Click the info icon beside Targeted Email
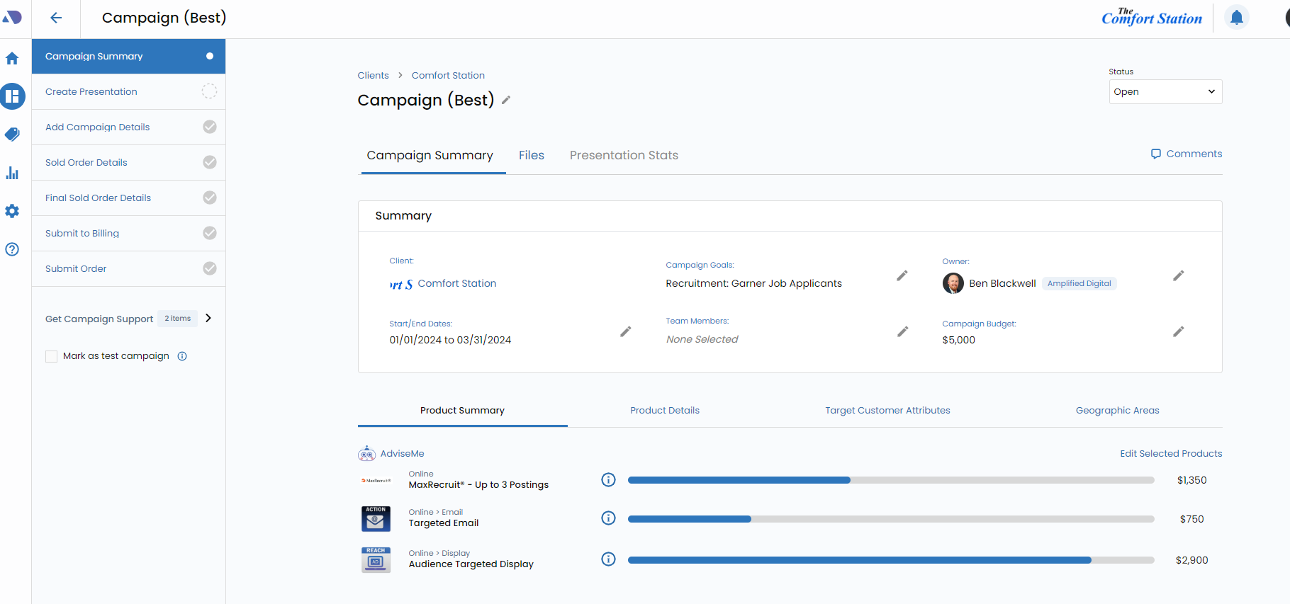1290x604 pixels. pos(608,518)
